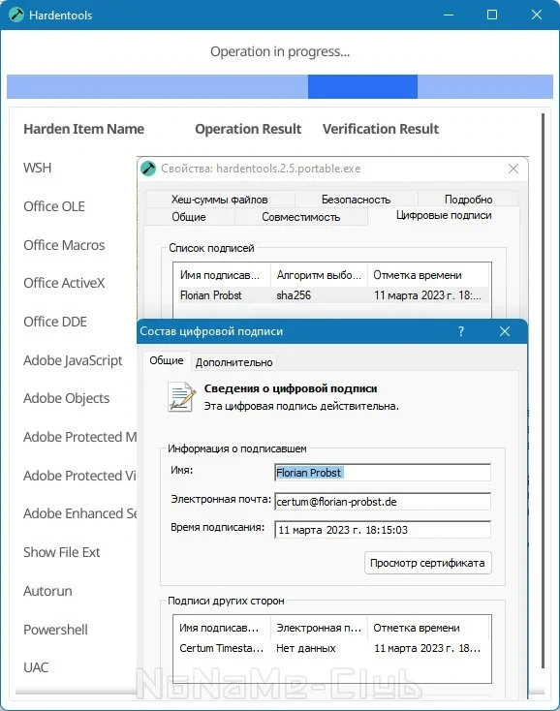This screenshot has width=560, height=711.
Task: Click the Отметка времени header in Подписи других сторон
Action: tap(428, 628)
